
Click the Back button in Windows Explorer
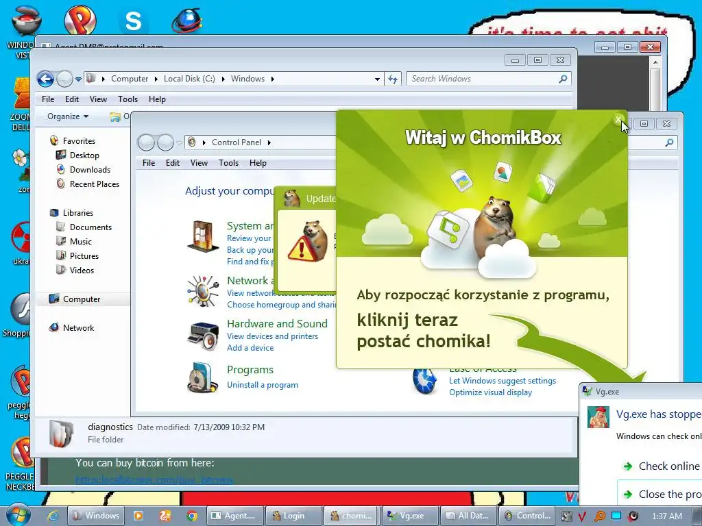(45, 79)
